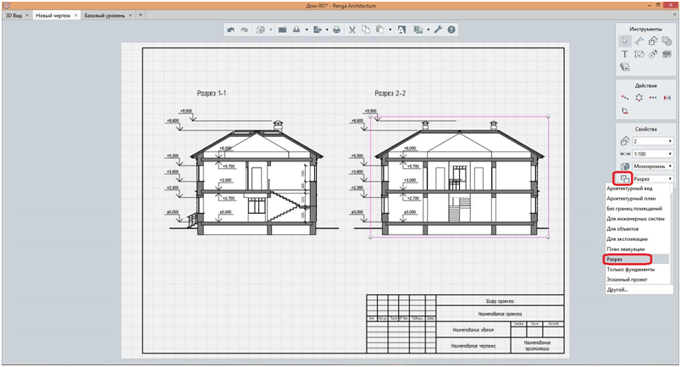681x367 pixels.
Task: Expand the schedules table dropdown arrow
Action: point(429,30)
